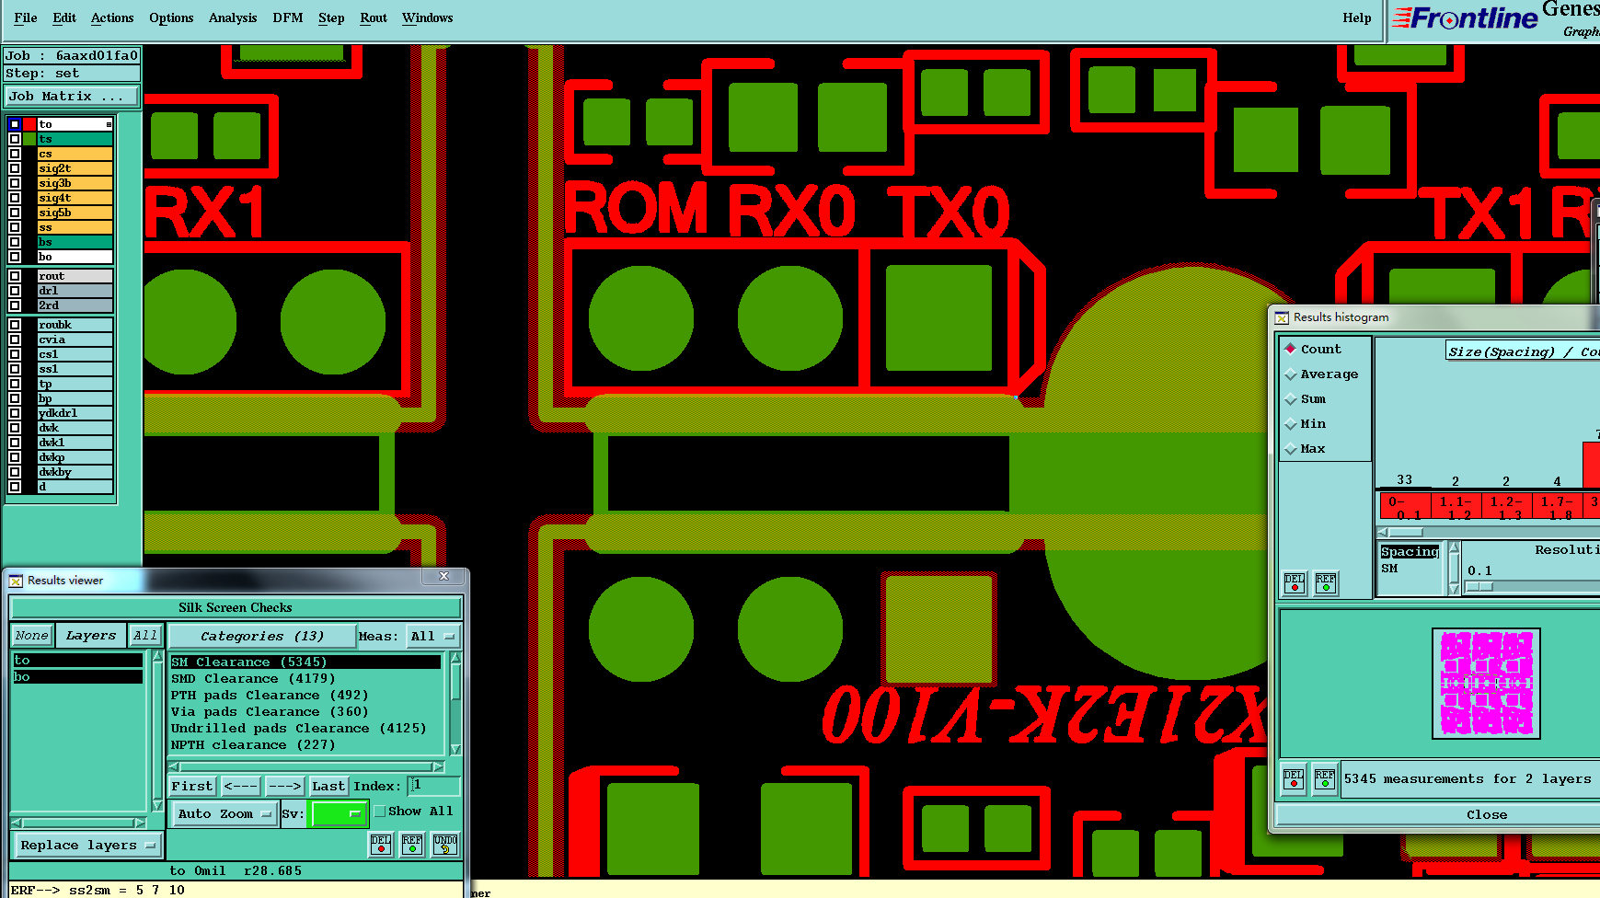Image resolution: width=1600 pixels, height=898 pixels.
Task: Click Close button in Results histogram
Action: (x=1486, y=815)
